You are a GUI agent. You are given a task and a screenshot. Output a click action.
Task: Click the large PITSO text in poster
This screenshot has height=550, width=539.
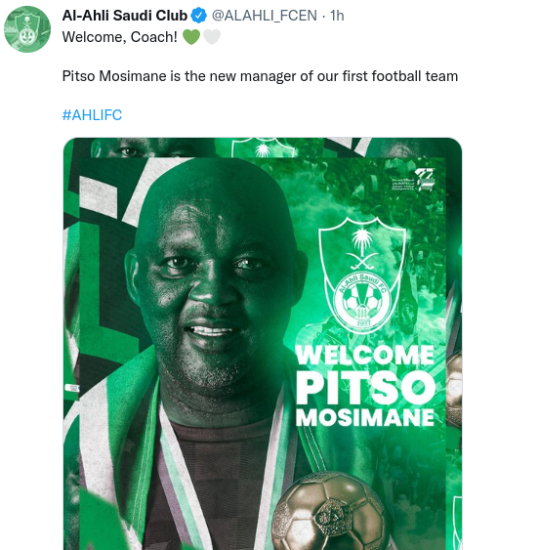(x=365, y=387)
